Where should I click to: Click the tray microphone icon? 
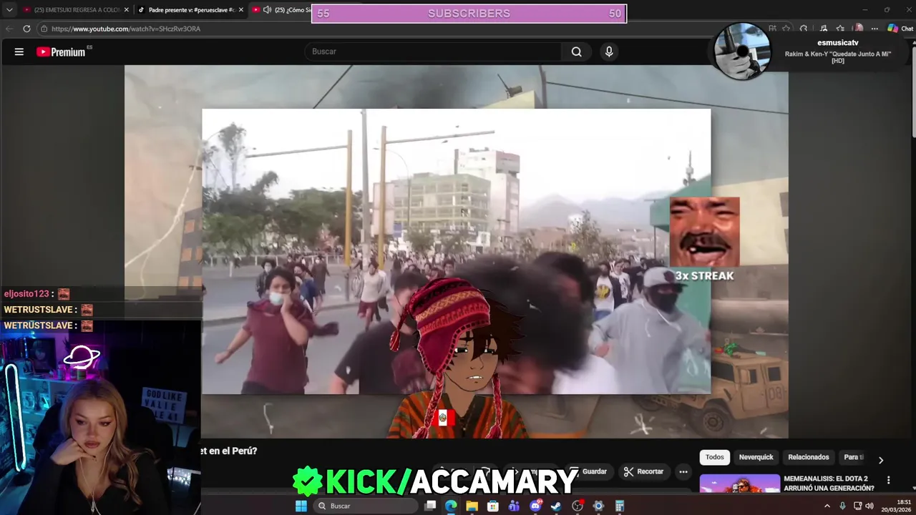click(x=842, y=506)
